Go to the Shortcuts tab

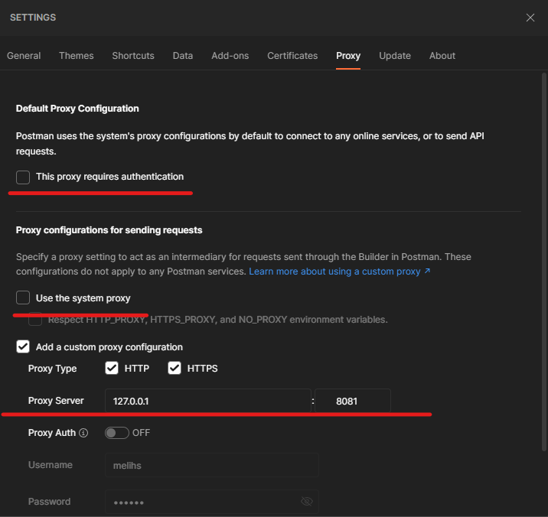click(x=133, y=56)
